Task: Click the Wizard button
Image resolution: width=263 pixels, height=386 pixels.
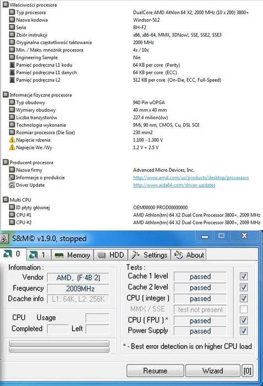Action: point(213,371)
